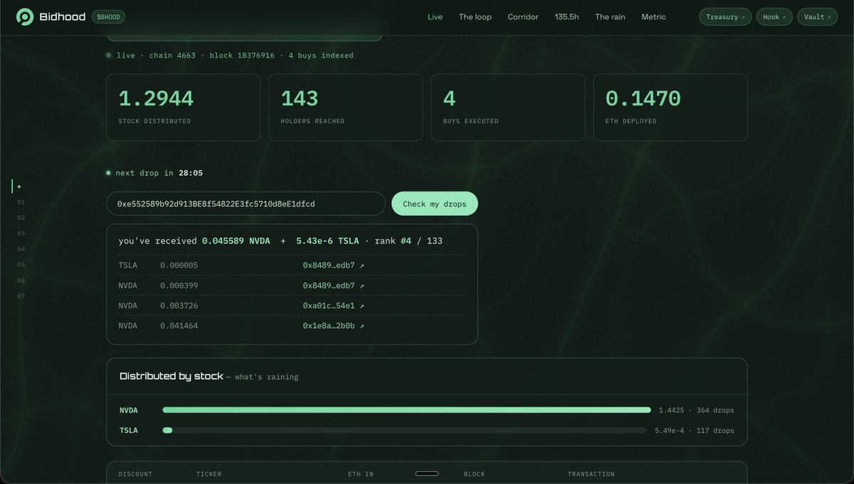Click the ETH IN column header

(361, 474)
